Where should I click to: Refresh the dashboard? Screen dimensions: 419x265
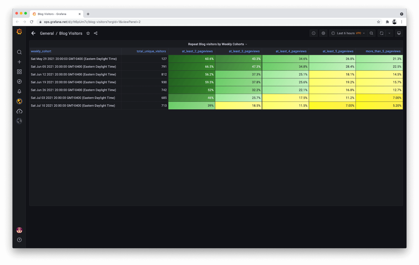pyautogui.click(x=381, y=33)
